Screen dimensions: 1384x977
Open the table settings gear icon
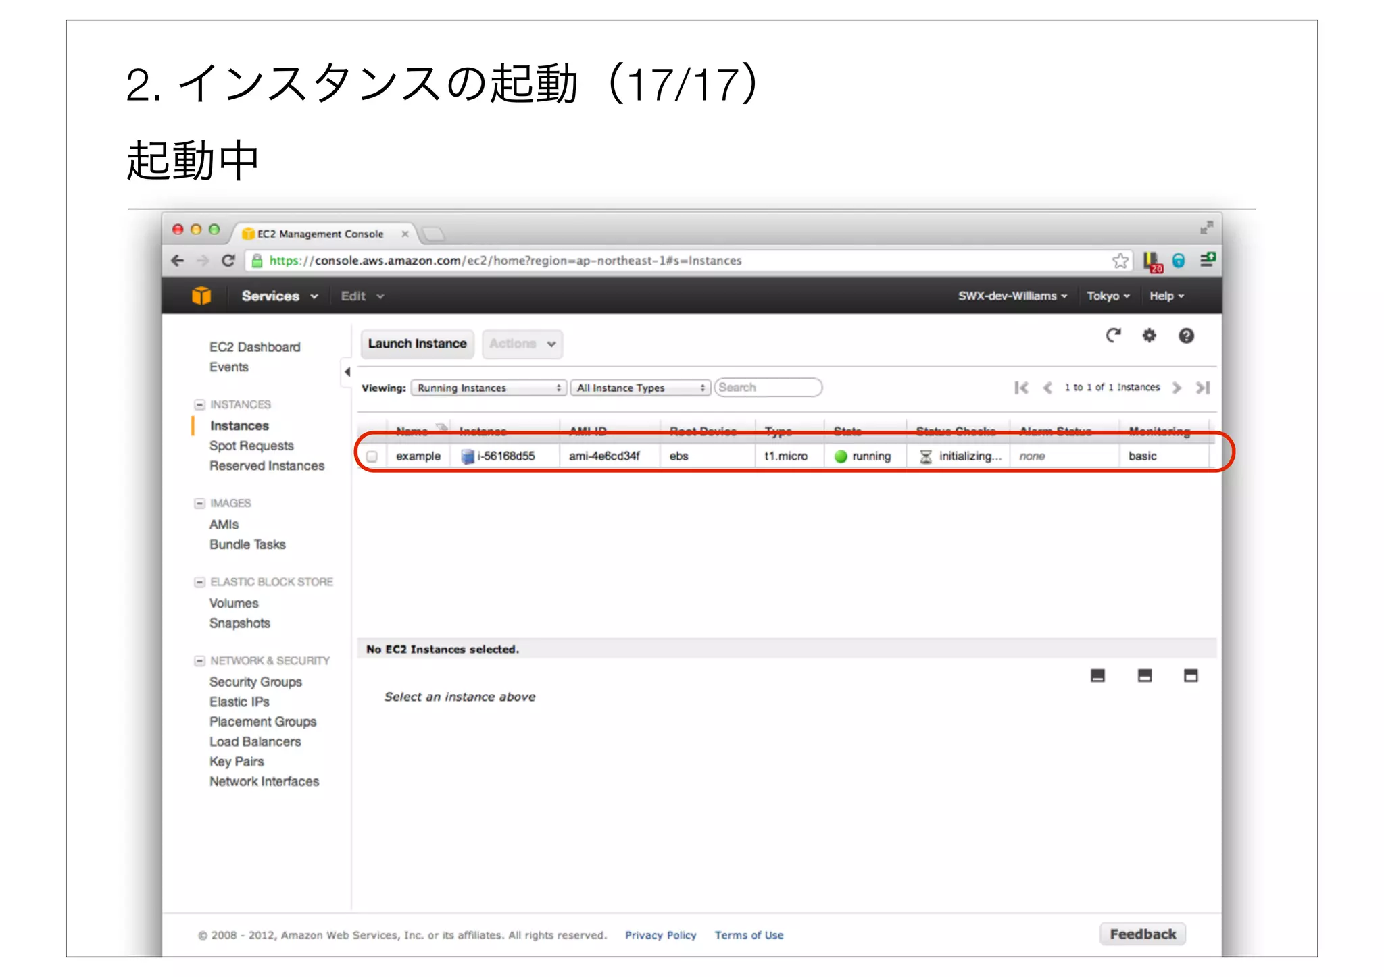click(1149, 336)
